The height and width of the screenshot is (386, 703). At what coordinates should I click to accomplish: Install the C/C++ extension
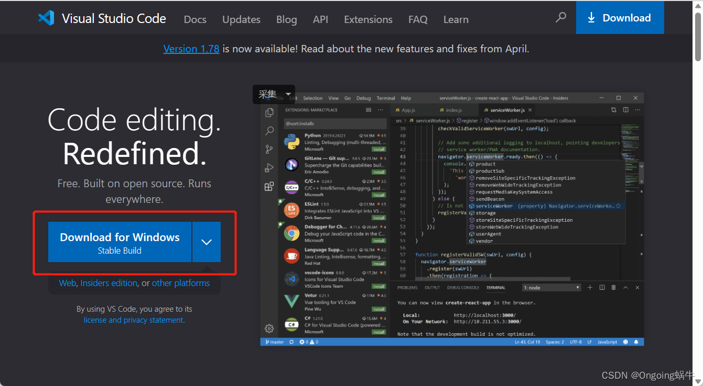[379, 195]
